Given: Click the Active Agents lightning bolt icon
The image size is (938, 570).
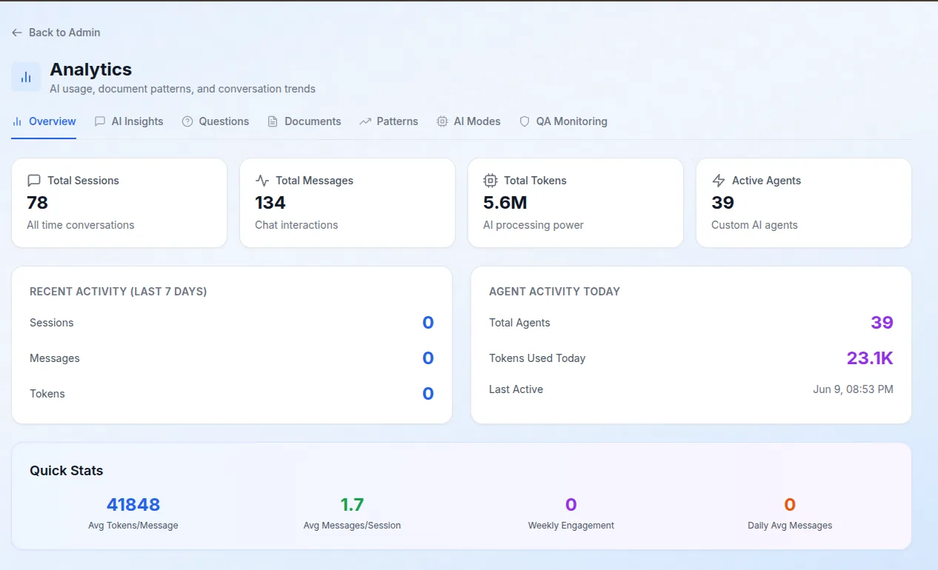Looking at the screenshot, I should tap(719, 181).
